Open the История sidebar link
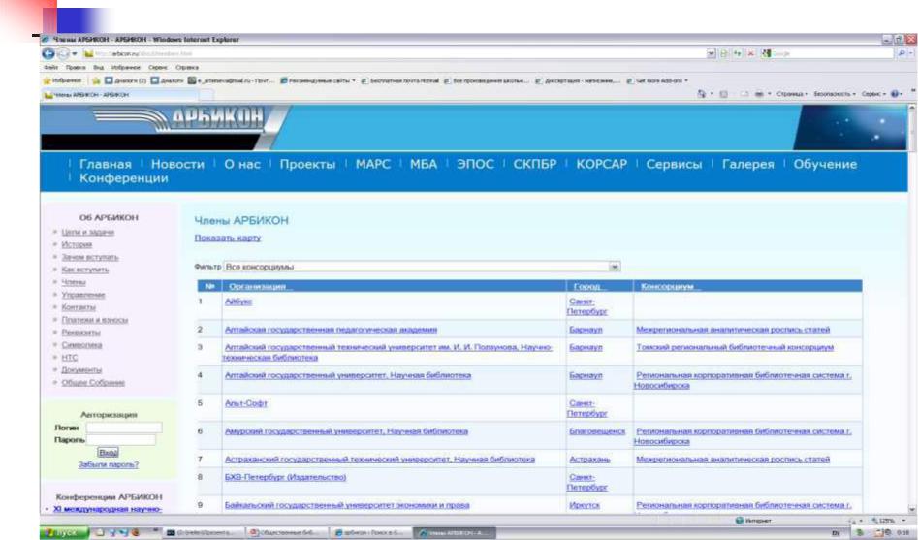This screenshot has height=540, width=918. (x=77, y=244)
